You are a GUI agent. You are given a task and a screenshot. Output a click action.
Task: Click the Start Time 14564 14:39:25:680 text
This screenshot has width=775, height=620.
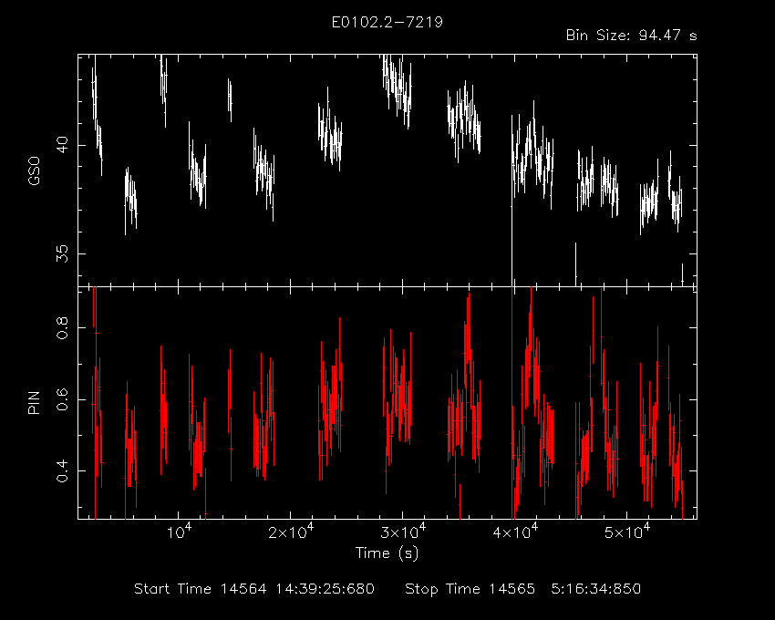point(254,589)
